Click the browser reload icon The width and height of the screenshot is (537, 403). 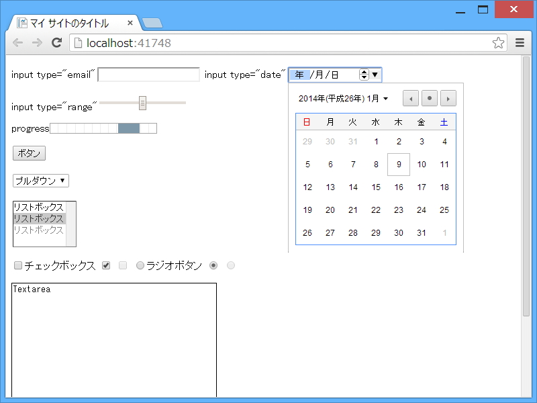point(56,42)
